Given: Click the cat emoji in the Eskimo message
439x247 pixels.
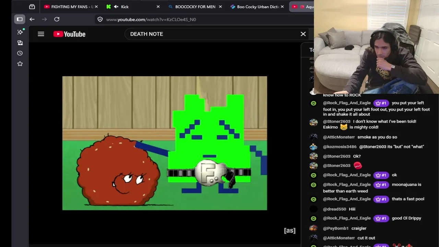Looking at the screenshot, I should 344,127.
